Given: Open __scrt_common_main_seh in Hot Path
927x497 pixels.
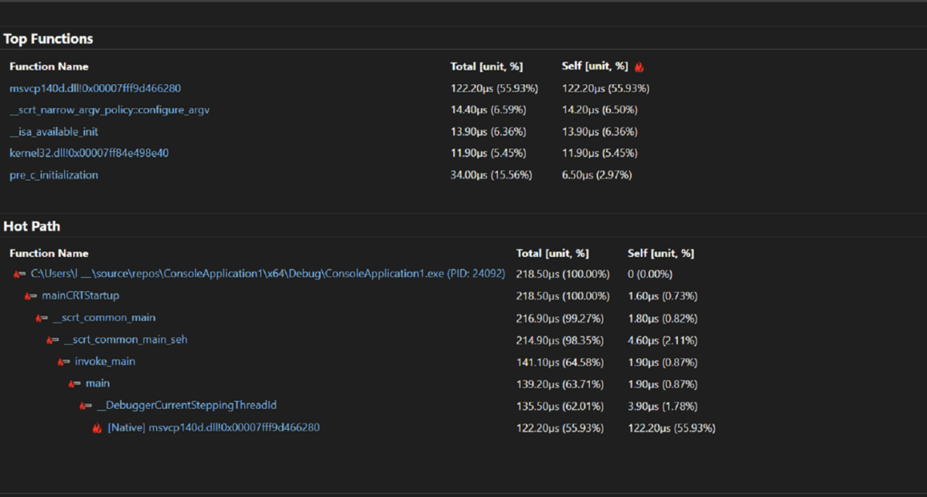Looking at the screenshot, I should click(x=125, y=340).
